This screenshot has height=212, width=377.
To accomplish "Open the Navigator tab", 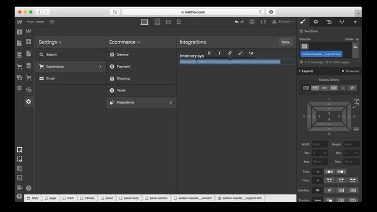I will click(x=329, y=22).
